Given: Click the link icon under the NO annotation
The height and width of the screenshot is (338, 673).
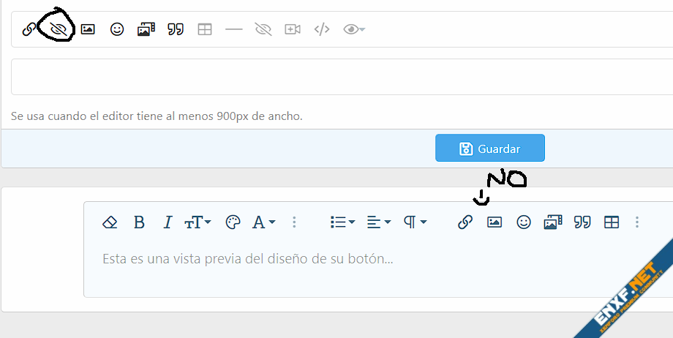Looking at the screenshot, I should click(x=465, y=222).
